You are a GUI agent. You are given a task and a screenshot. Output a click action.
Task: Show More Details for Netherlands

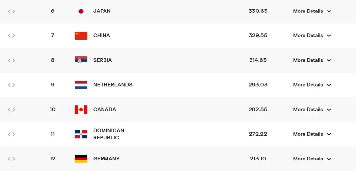click(x=312, y=85)
